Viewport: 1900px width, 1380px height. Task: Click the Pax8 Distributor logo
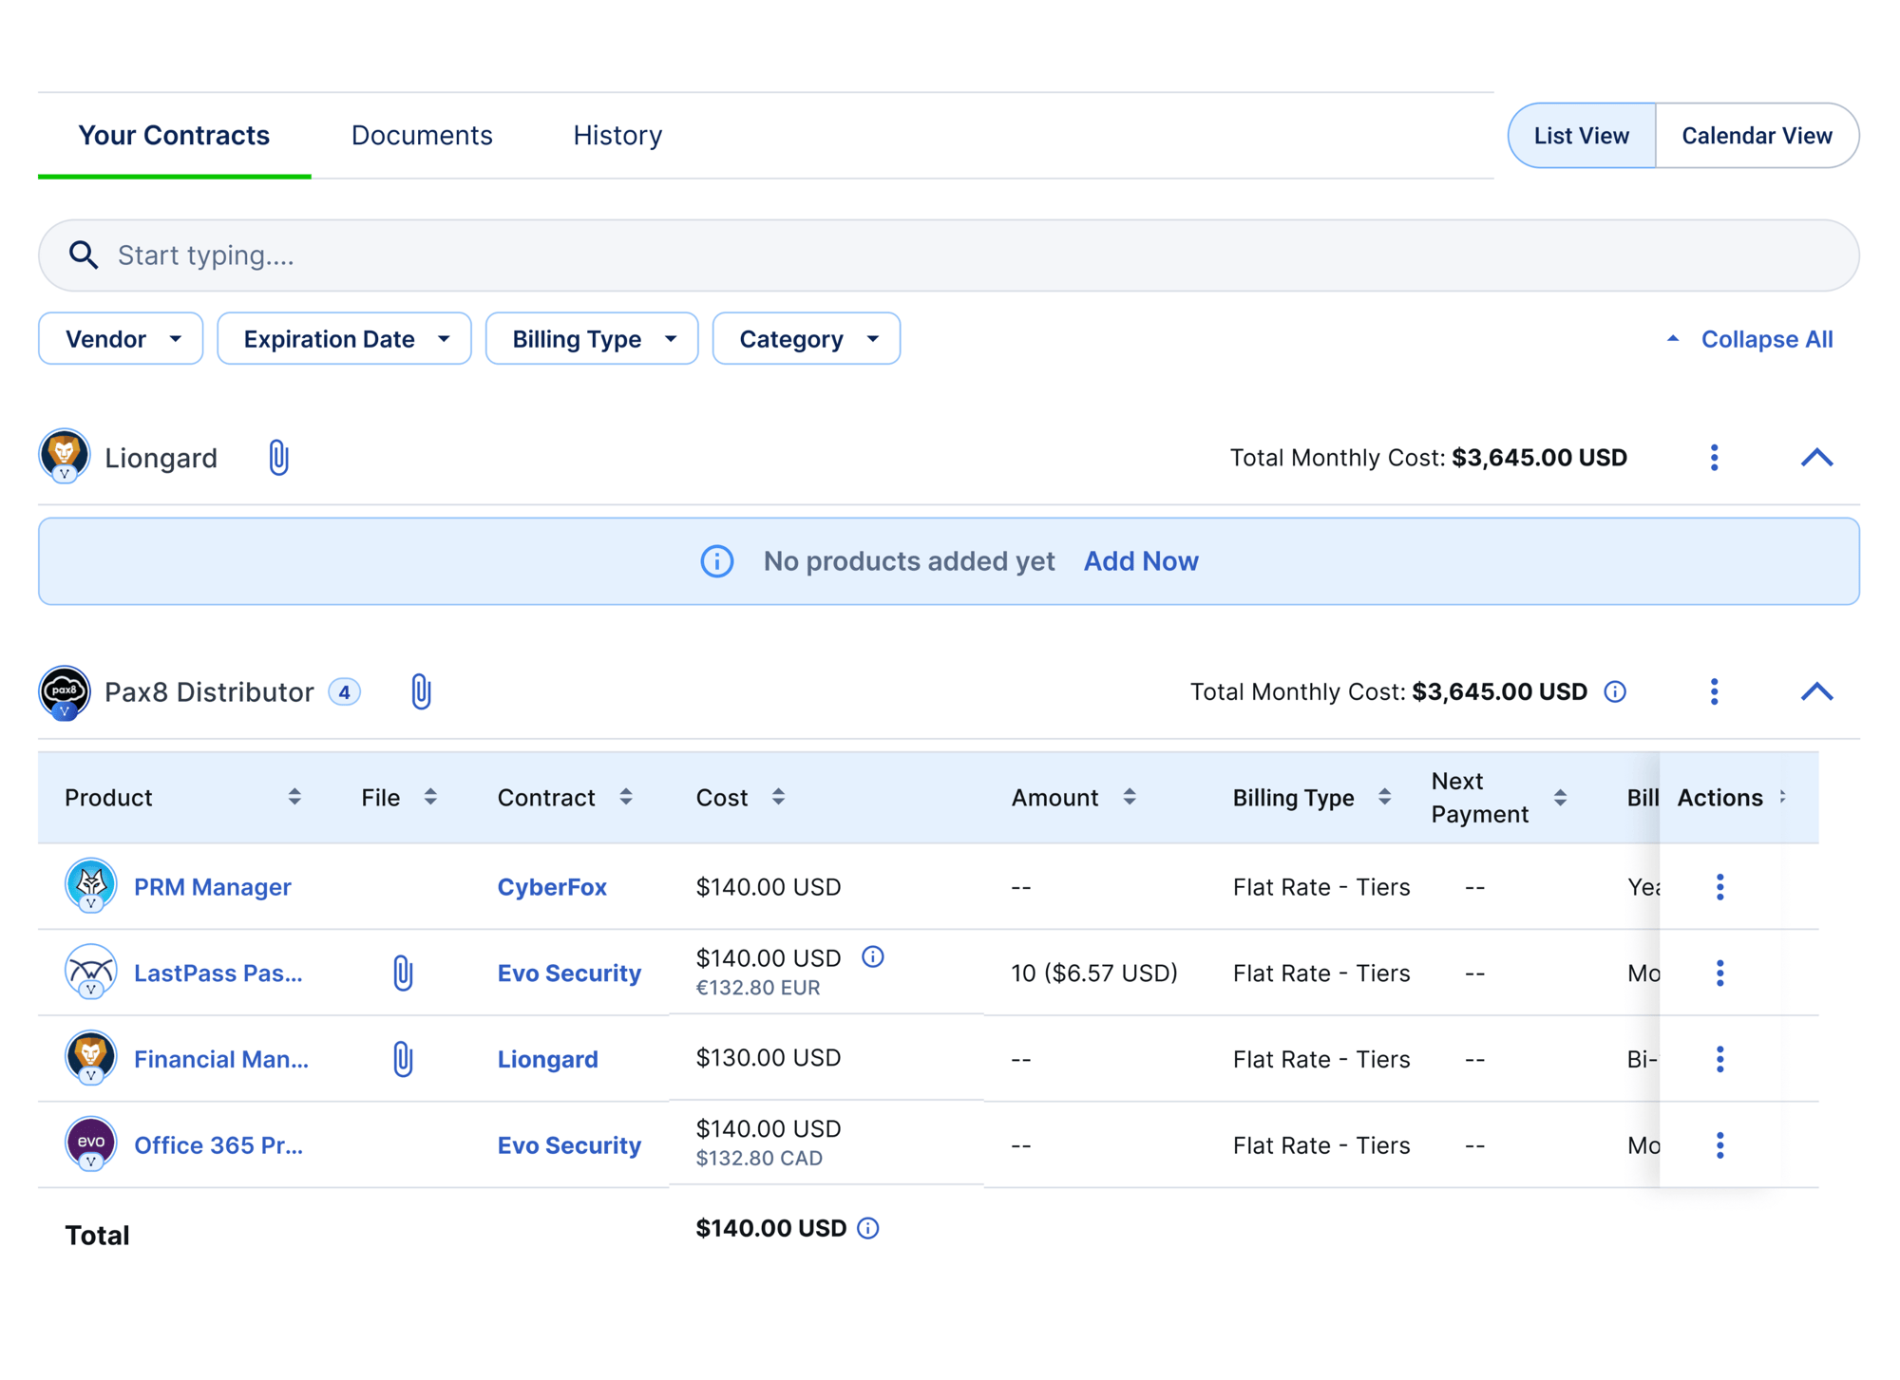(65, 691)
